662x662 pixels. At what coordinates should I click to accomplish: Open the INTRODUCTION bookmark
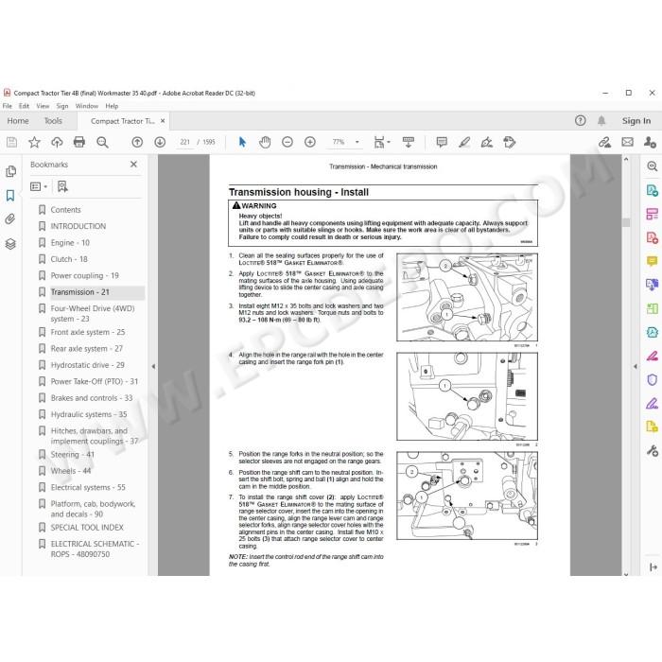click(78, 226)
